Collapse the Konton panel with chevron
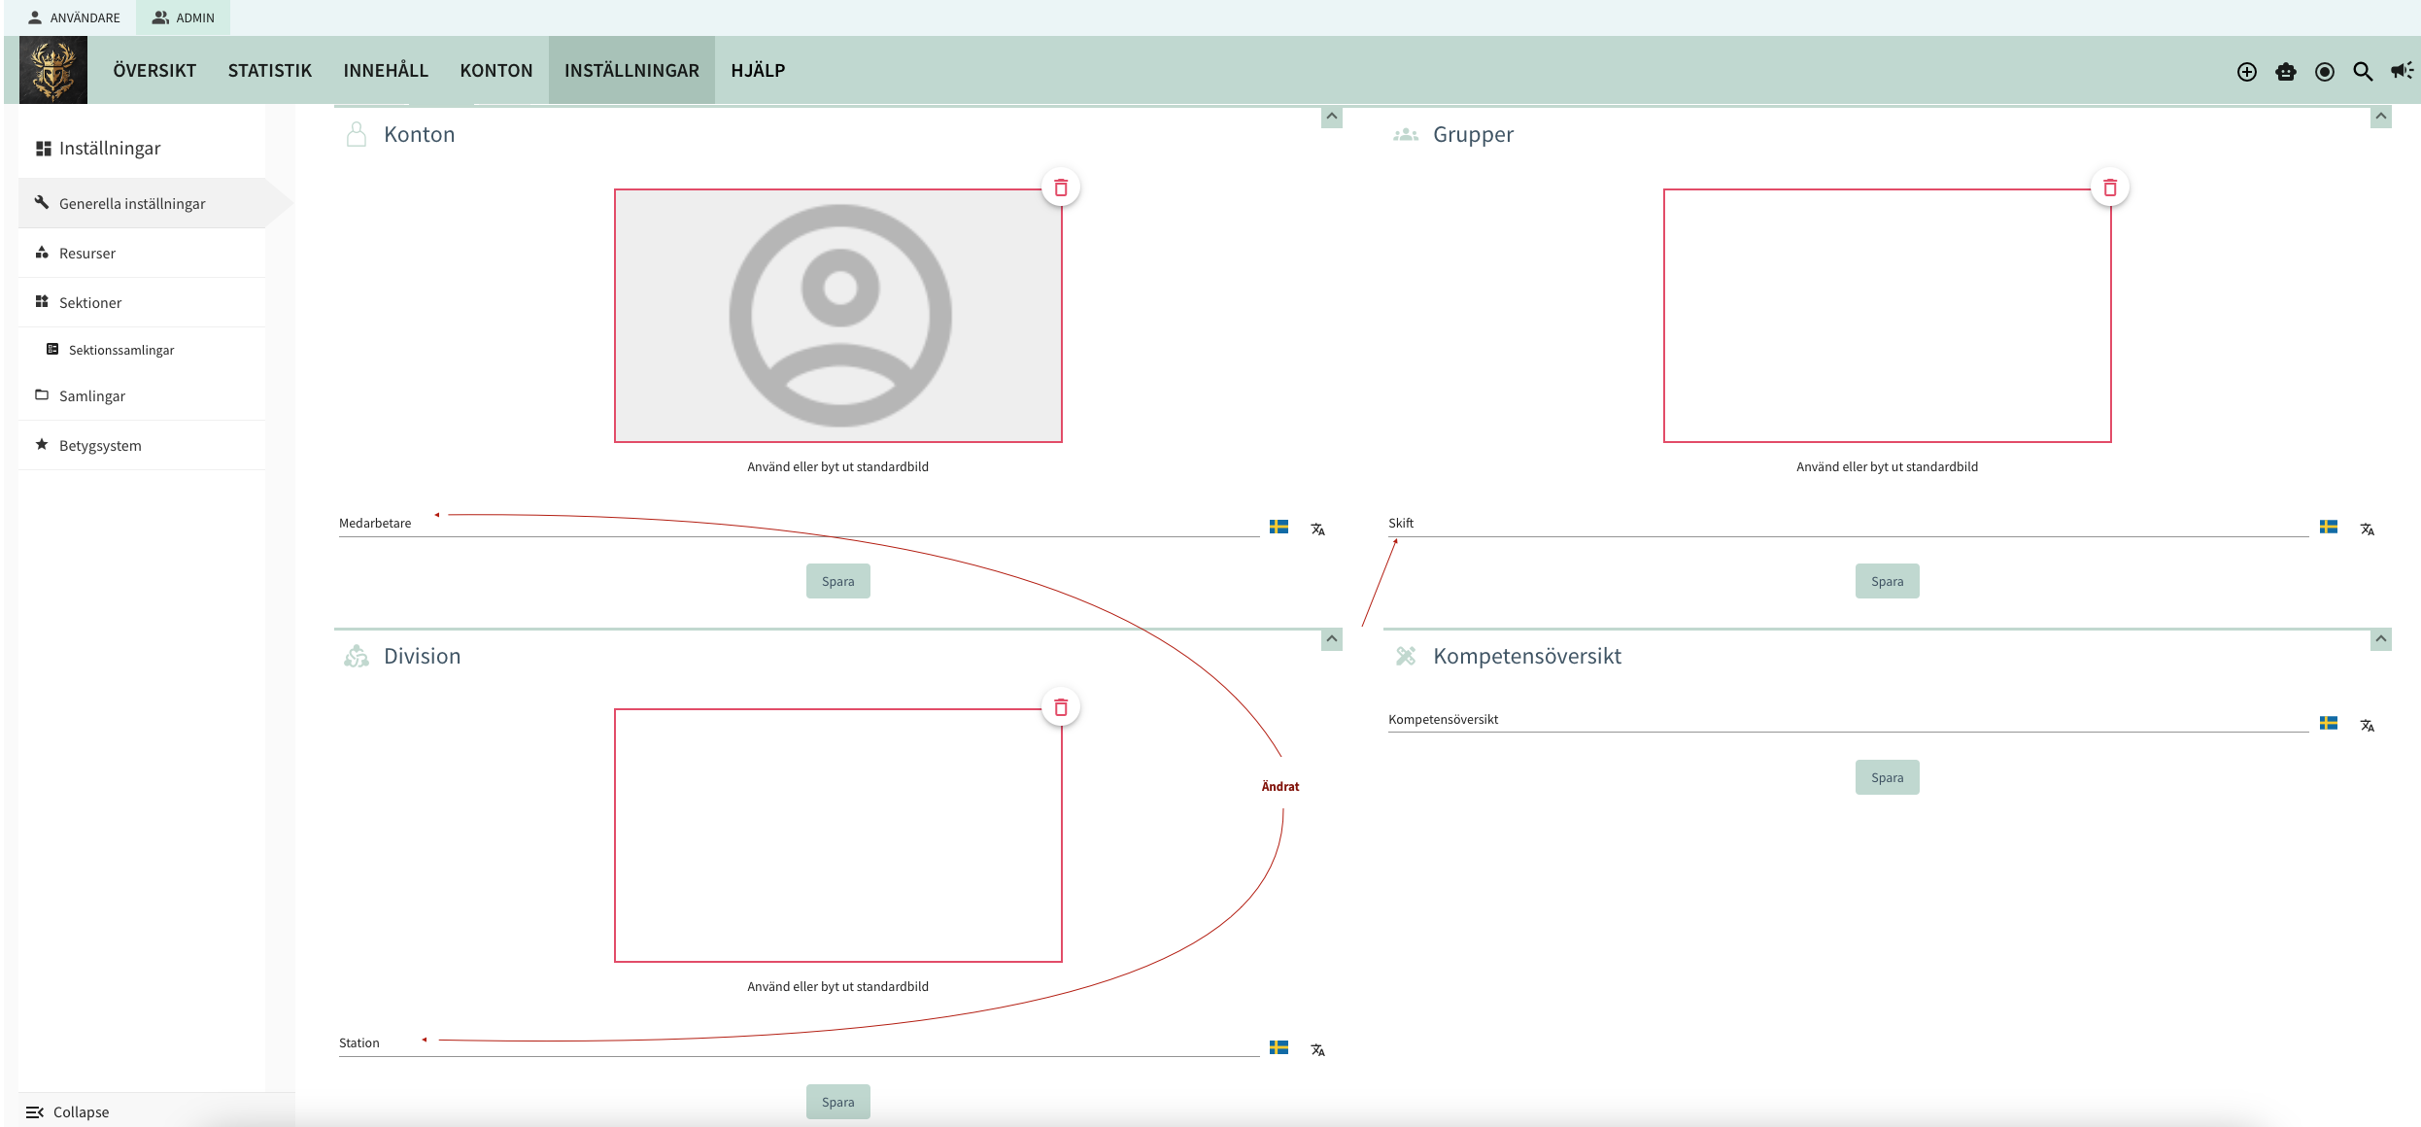Screen dimensions: 2421x1127 [x=1332, y=117]
